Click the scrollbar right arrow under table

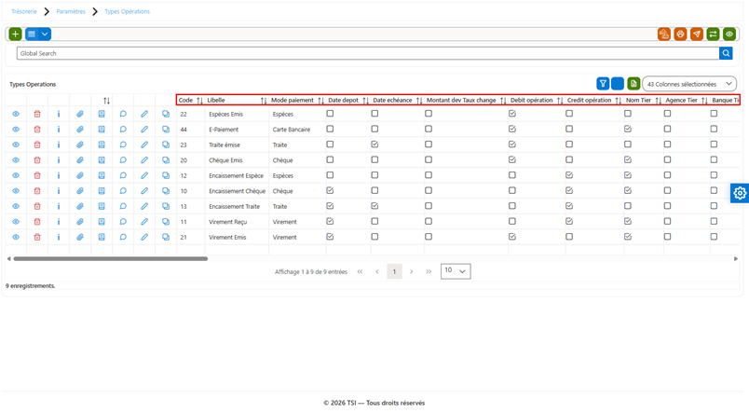point(736,258)
